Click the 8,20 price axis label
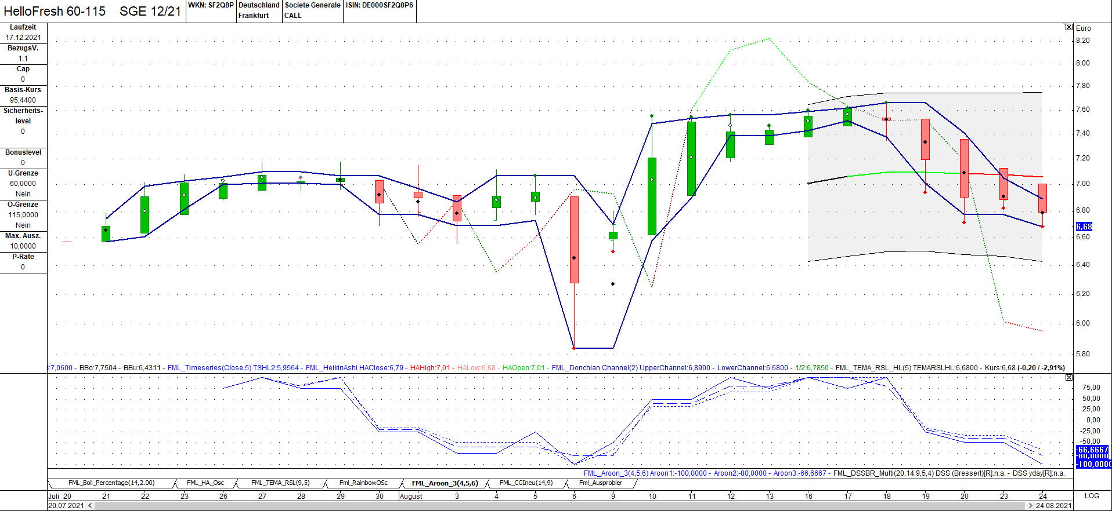Image resolution: width=1112 pixels, height=511 pixels. tap(1083, 41)
